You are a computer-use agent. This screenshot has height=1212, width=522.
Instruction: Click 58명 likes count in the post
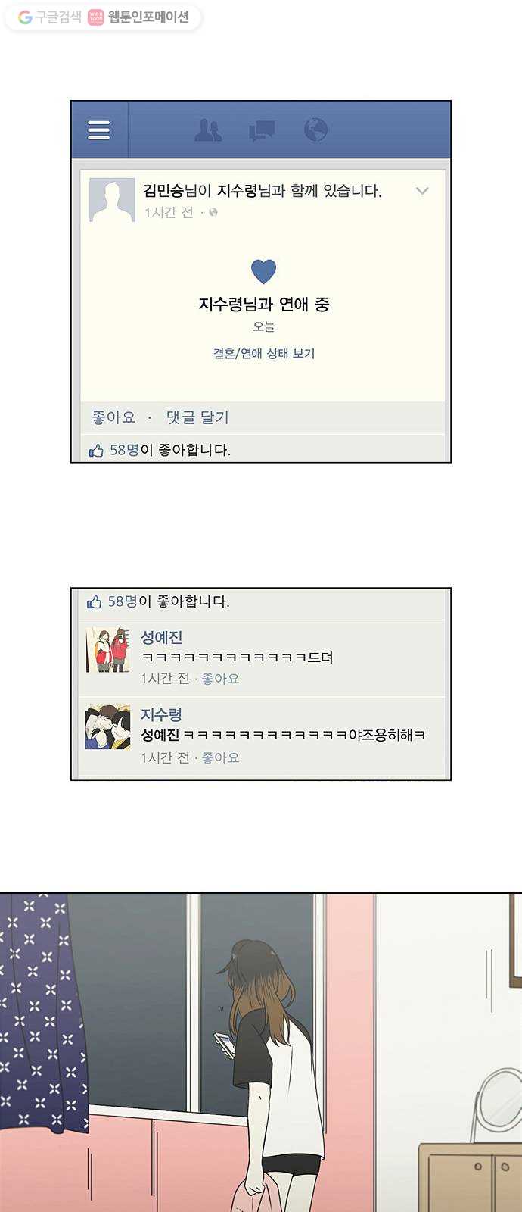(x=124, y=450)
